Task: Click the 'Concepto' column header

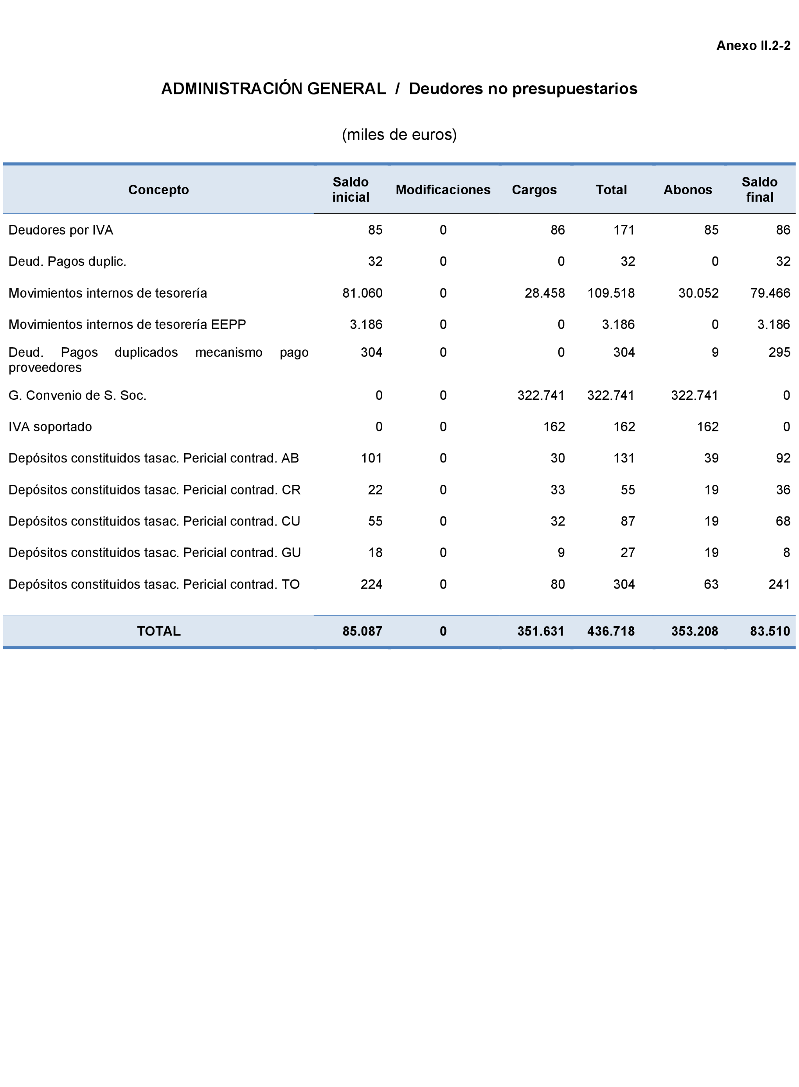Action: pyautogui.click(x=158, y=190)
